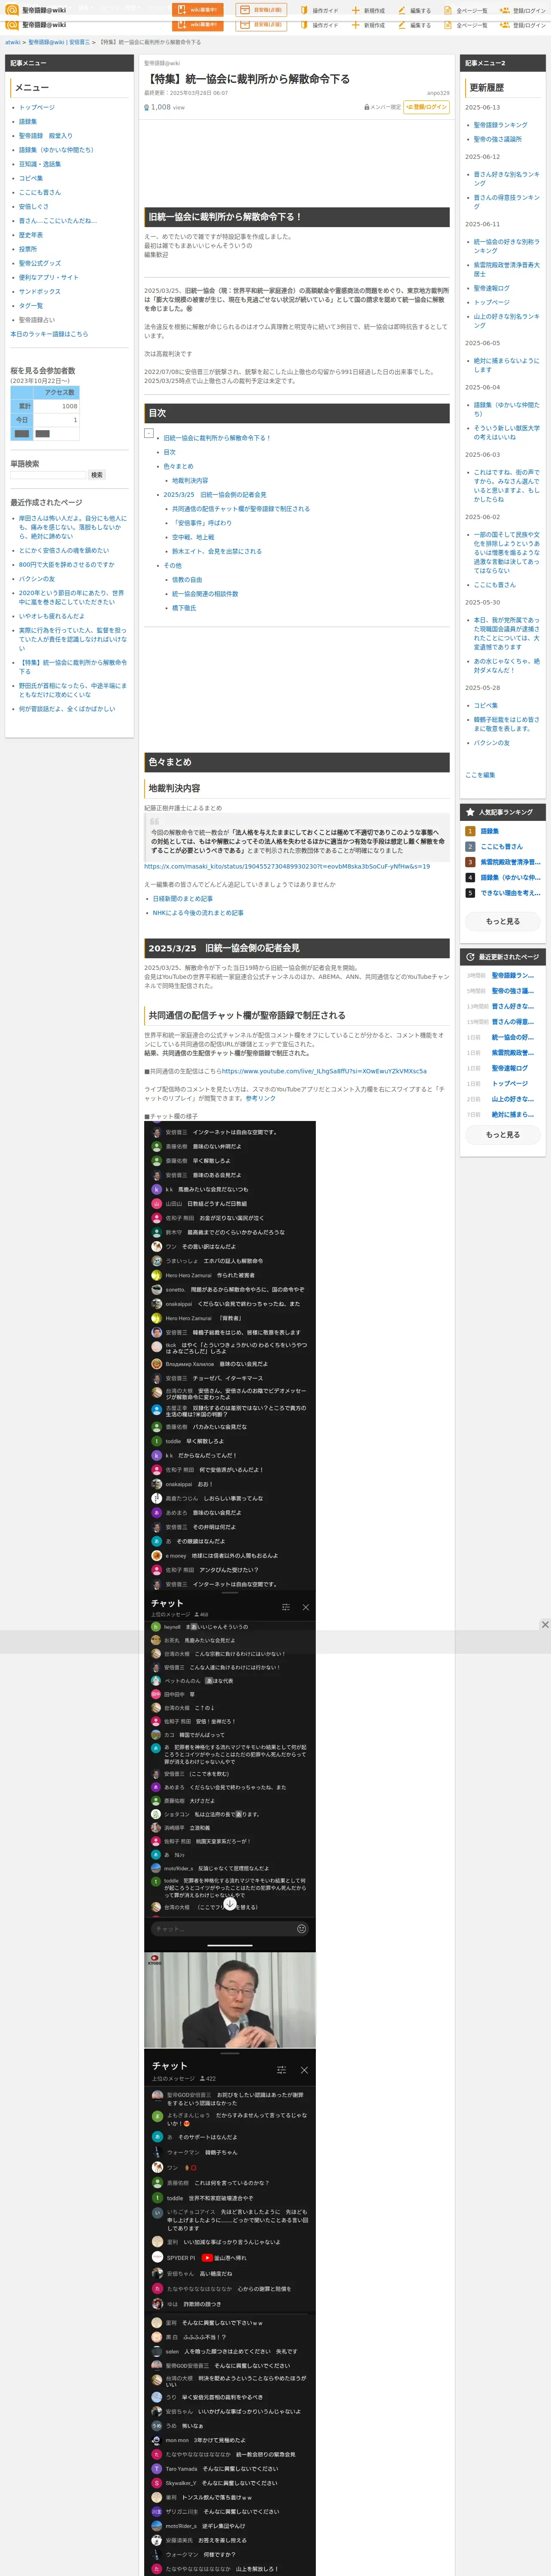Click 本日のラッキー語録はこちら link

[x=49, y=334]
